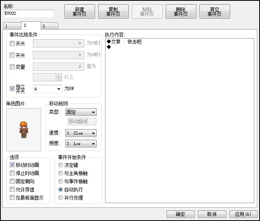The height and width of the screenshot is (221, 260).
Task: Tick the 变量 condition checkbox
Action: coord(12,67)
